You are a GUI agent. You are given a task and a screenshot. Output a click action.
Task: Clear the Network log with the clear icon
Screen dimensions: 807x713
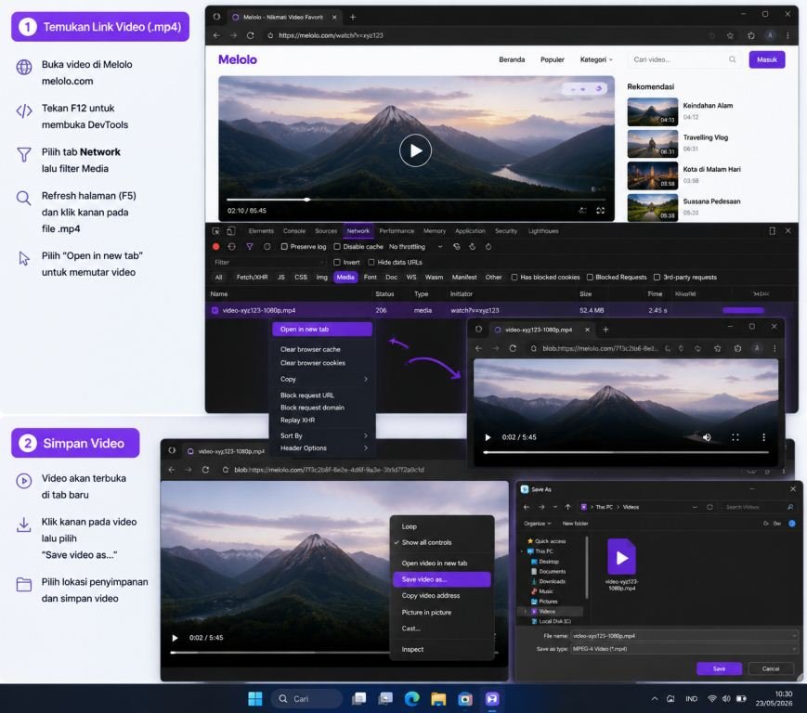[232, 246]
